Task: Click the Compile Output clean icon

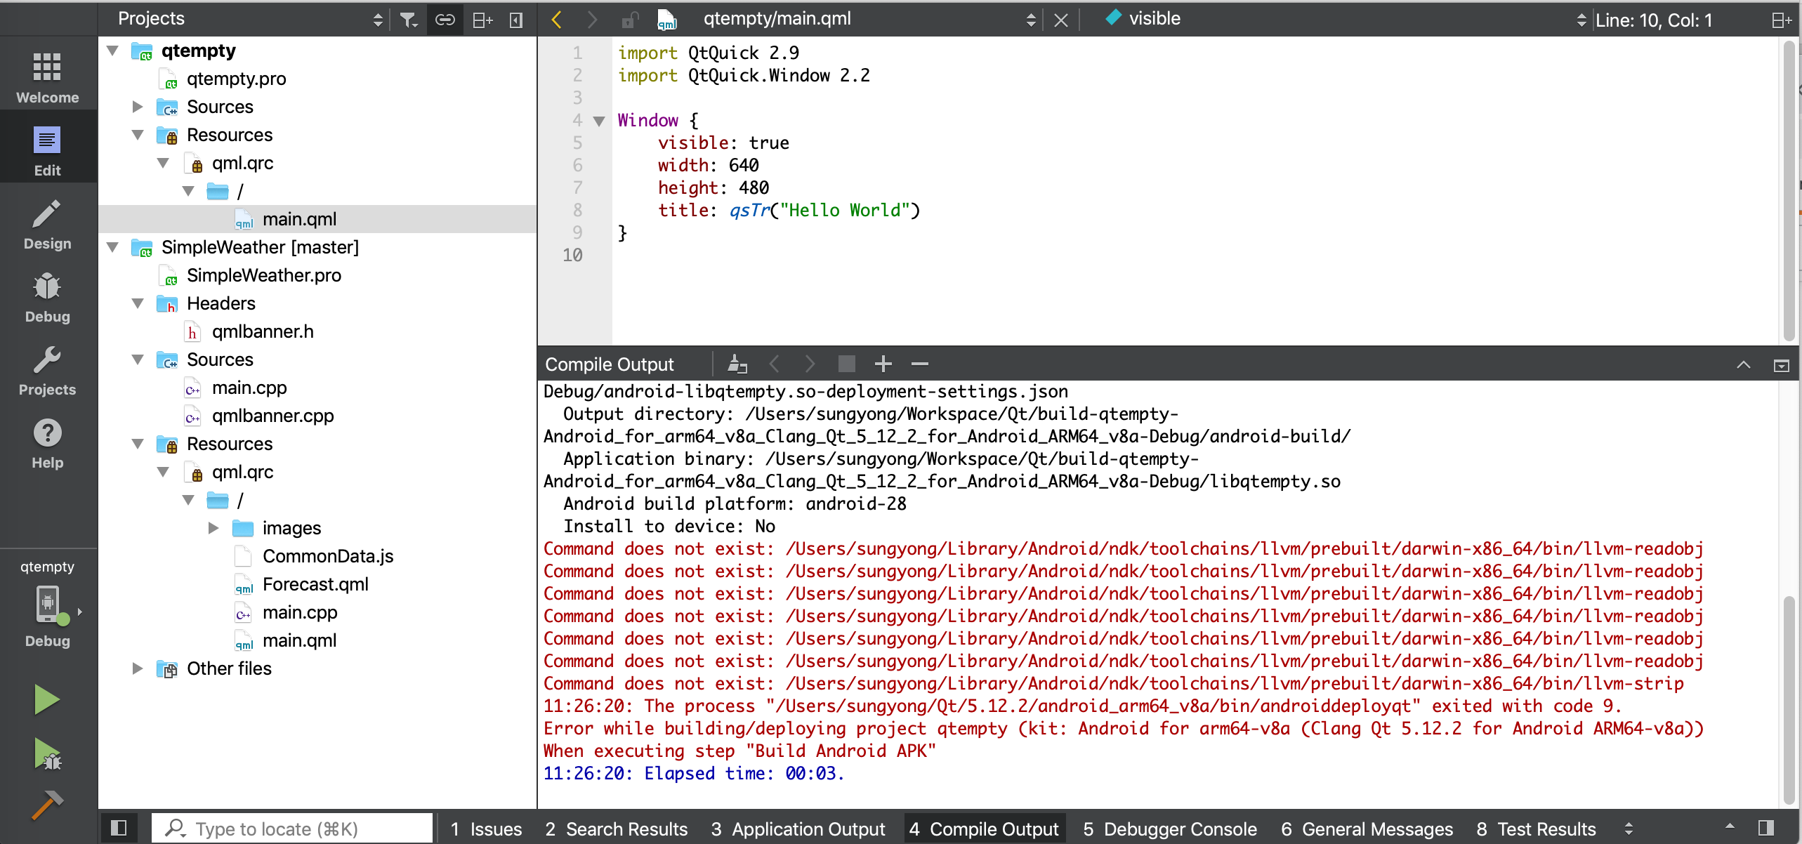Action: point(737,364)
